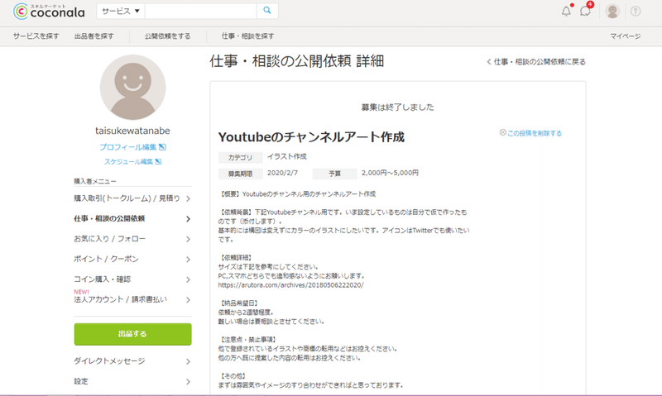This screenshot has width=662, height=396.
Task: Click the delete circle-x icon
Action: pos(502,132)
